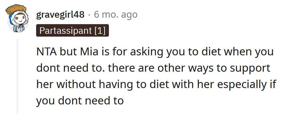
Task: Click the dot separator before the timestamp
Action: point(89,15)
